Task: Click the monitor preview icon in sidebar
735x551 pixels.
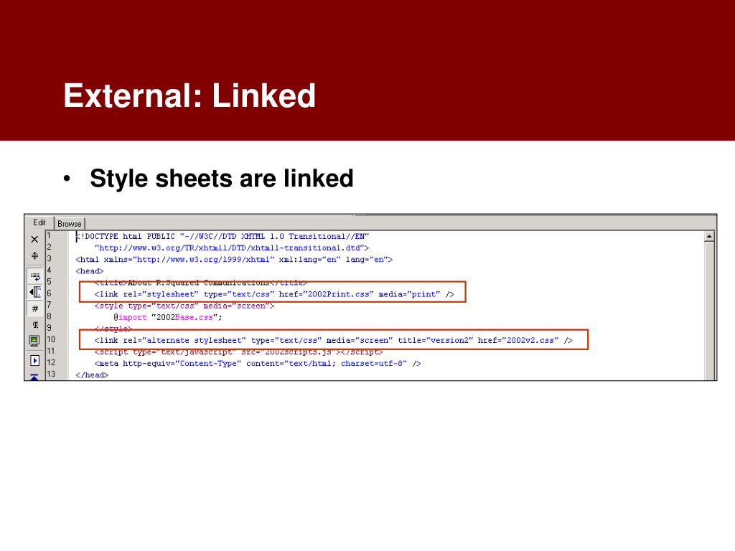Action: point(34,341)
